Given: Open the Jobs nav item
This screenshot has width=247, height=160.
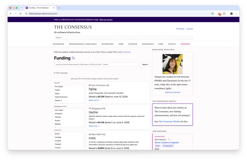Looking at the screenshot, I should [x=121, y=44].
